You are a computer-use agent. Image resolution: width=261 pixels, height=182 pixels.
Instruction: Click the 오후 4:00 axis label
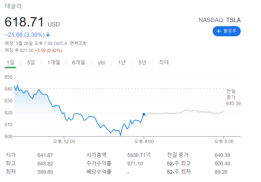144,141
